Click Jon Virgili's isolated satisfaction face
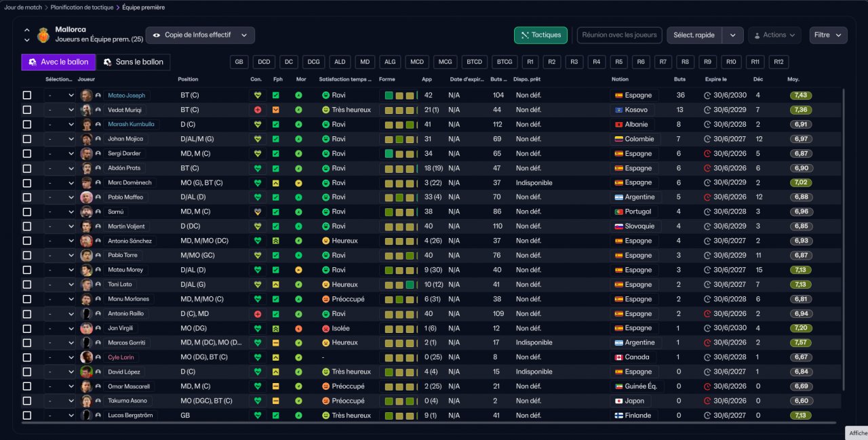 325,328
